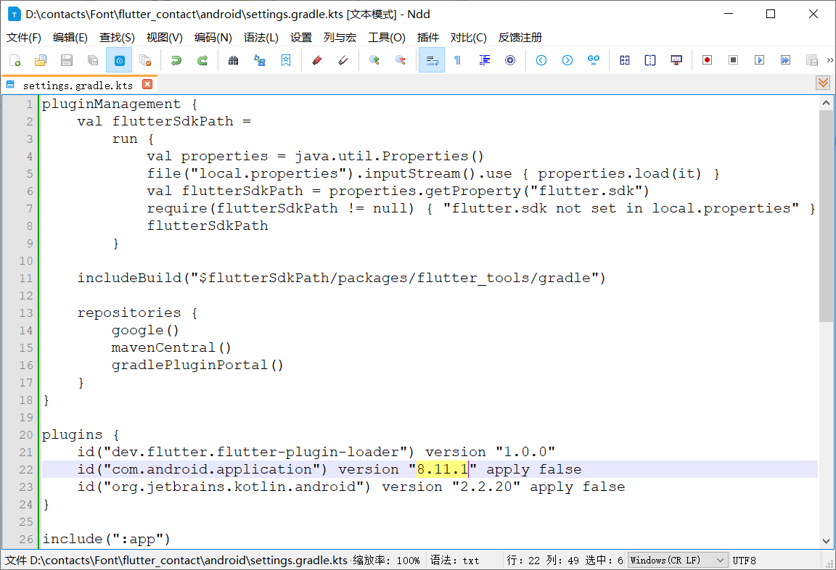Click the GO jump icon

[x=594, y=60]
